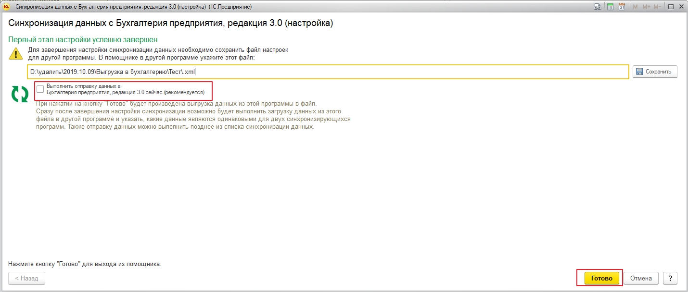Cancel the wizard with 'Отмена'
The height and width of the screenshot is (292, 688).
641,278
